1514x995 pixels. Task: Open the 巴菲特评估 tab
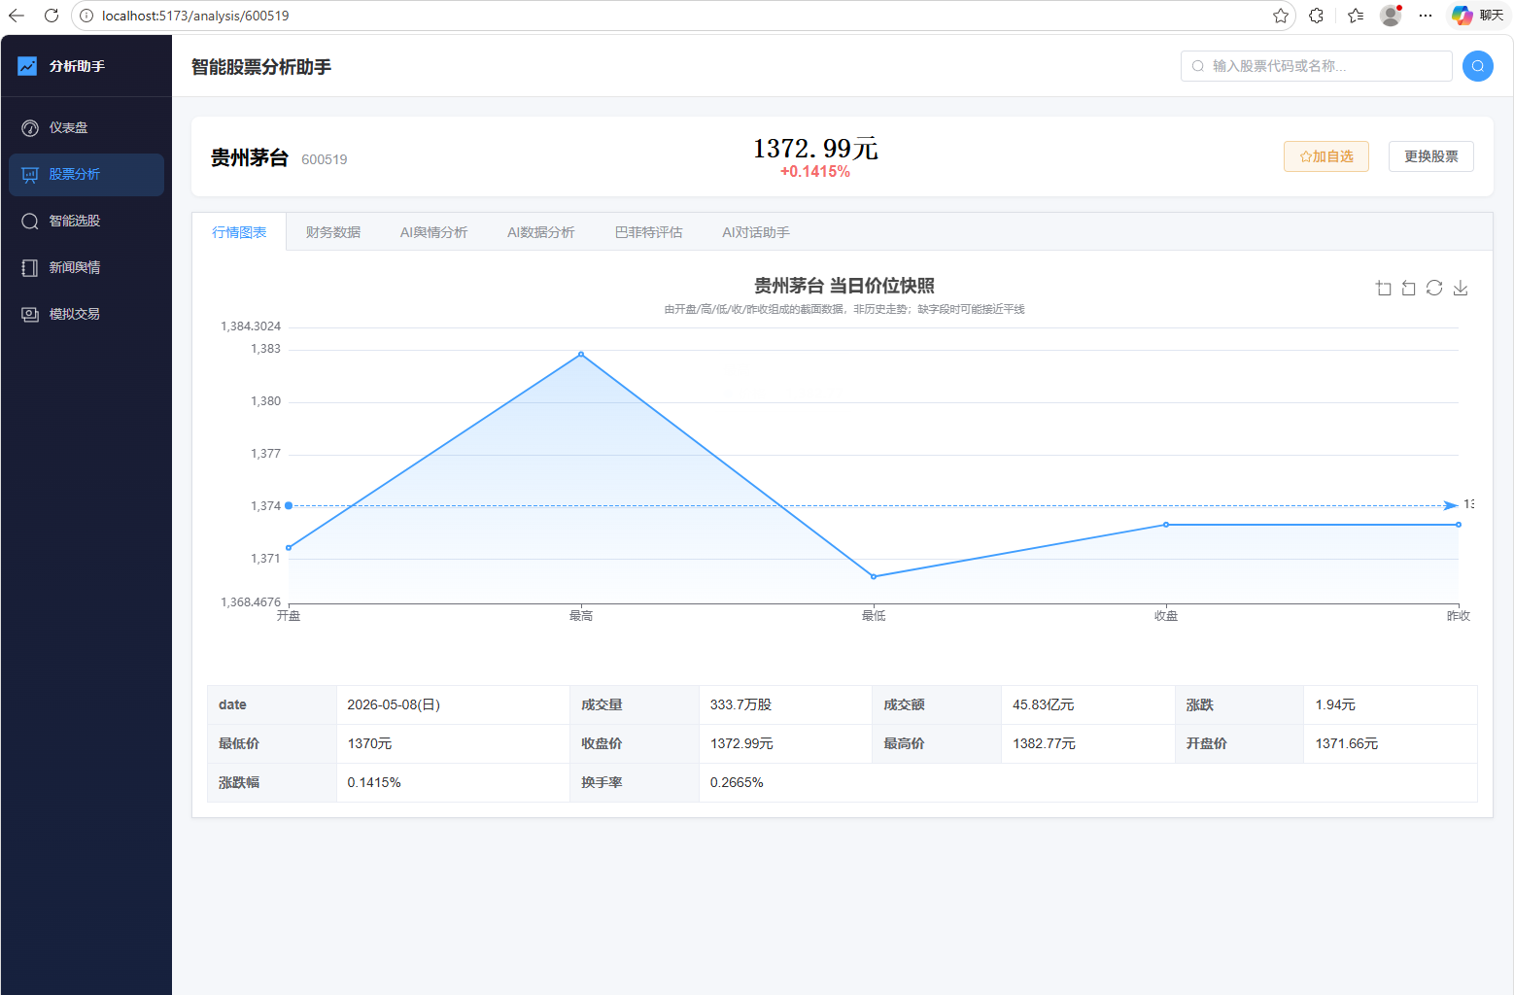(x=649, y=232)
